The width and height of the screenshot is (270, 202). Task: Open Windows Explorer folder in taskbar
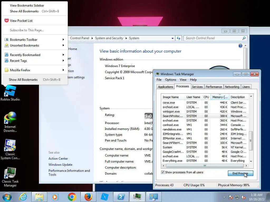[x=39, y=197]
